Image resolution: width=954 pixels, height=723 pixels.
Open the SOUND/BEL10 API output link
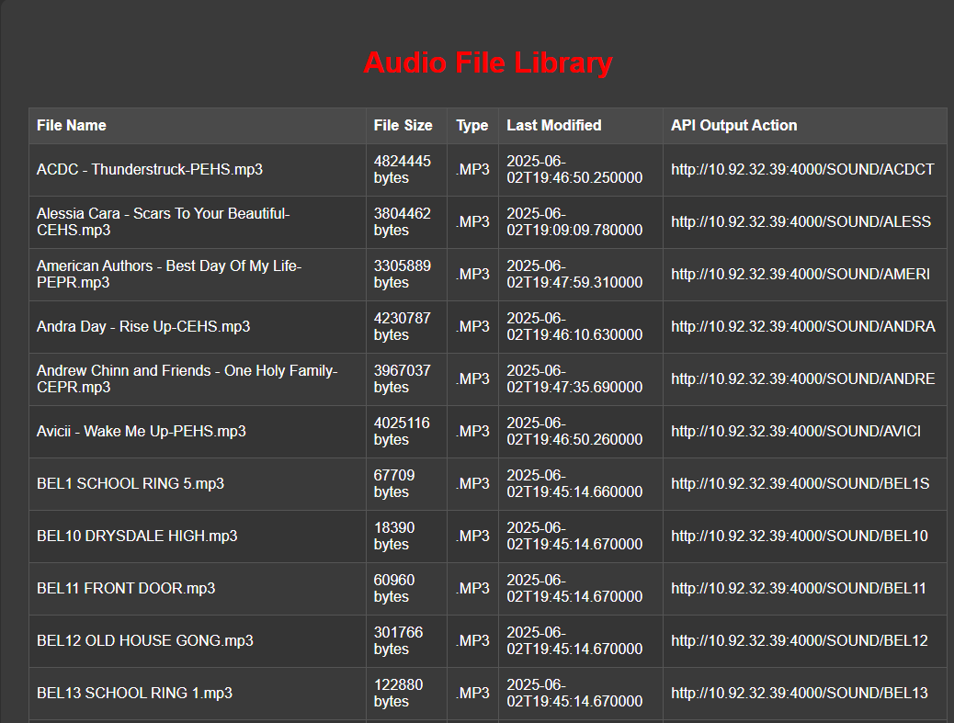(x=799, y=536)
